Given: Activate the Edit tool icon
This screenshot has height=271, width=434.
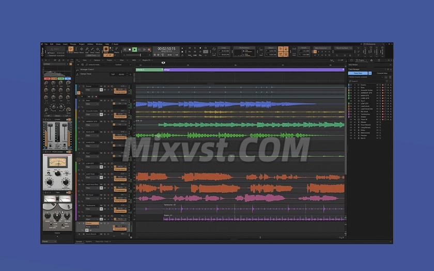Looking at the screenshot, I should pyautogui.click(x=87, y=49).
